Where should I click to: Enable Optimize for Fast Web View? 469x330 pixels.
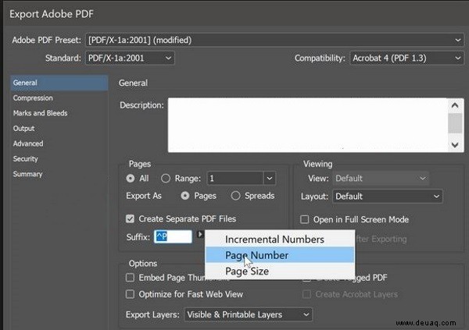pyautogui.click(x=130, y=294)
